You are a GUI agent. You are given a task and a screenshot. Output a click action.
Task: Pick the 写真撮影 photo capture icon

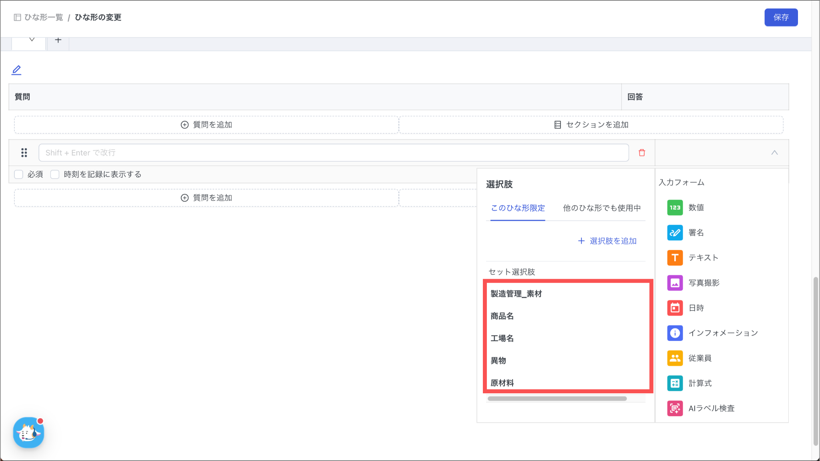[675, 283]
